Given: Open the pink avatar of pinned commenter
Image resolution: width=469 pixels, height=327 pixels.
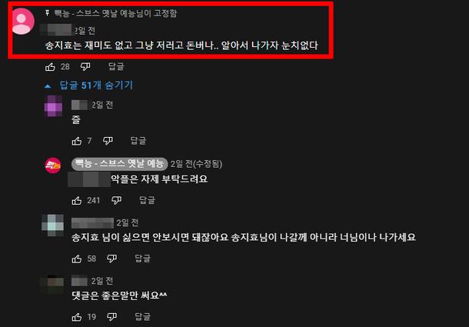Looking at the screenshot, I should point(22,22).
